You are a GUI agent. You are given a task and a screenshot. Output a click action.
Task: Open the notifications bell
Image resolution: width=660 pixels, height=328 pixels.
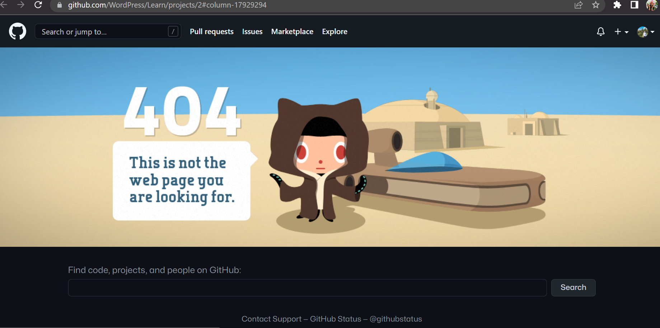600,32
